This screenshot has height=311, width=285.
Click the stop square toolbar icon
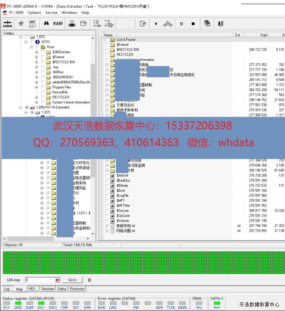(193, 24)
